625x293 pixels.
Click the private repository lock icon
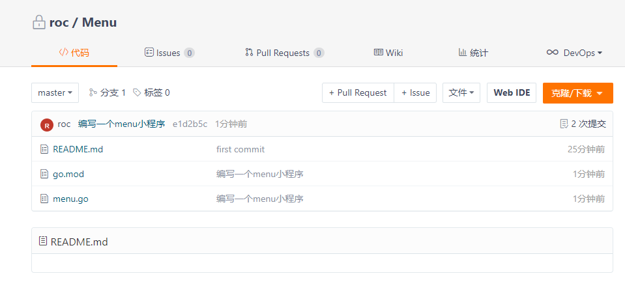coord(38,22)
